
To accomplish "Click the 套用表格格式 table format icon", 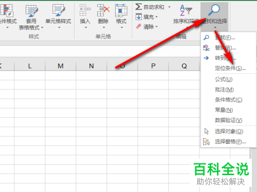I will click(32, 11).
